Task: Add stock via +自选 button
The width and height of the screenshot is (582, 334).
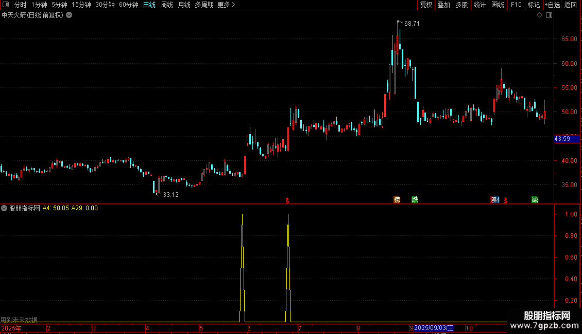Action: pyautogui.click(x=552, y=5)
